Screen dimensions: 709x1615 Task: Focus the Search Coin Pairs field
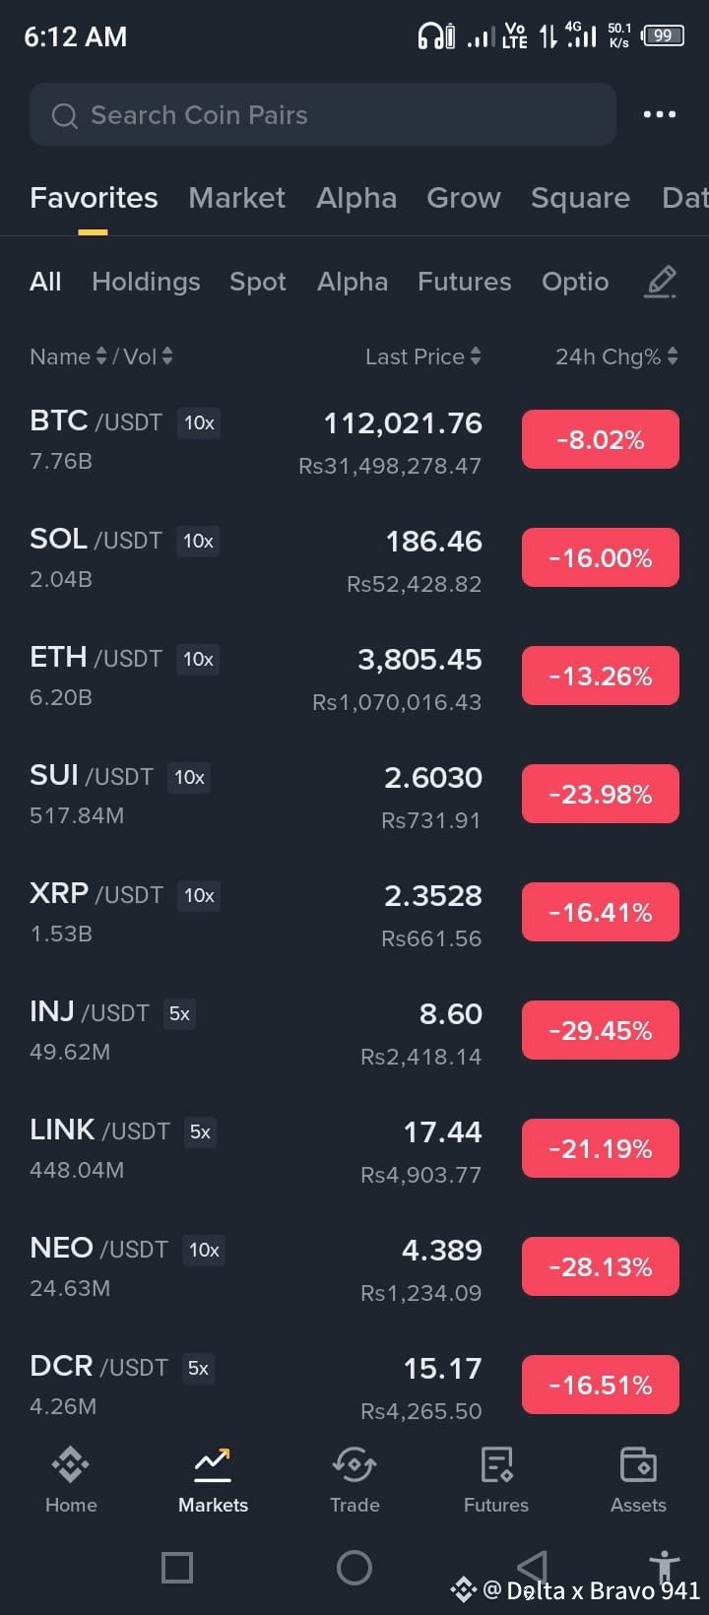coord(323,114)
